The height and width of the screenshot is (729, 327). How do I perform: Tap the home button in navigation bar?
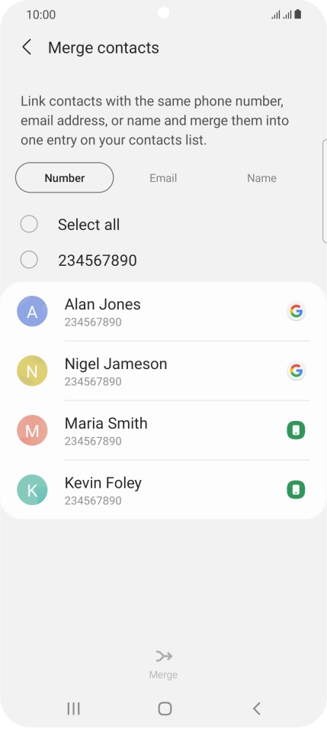coord(165,708)
